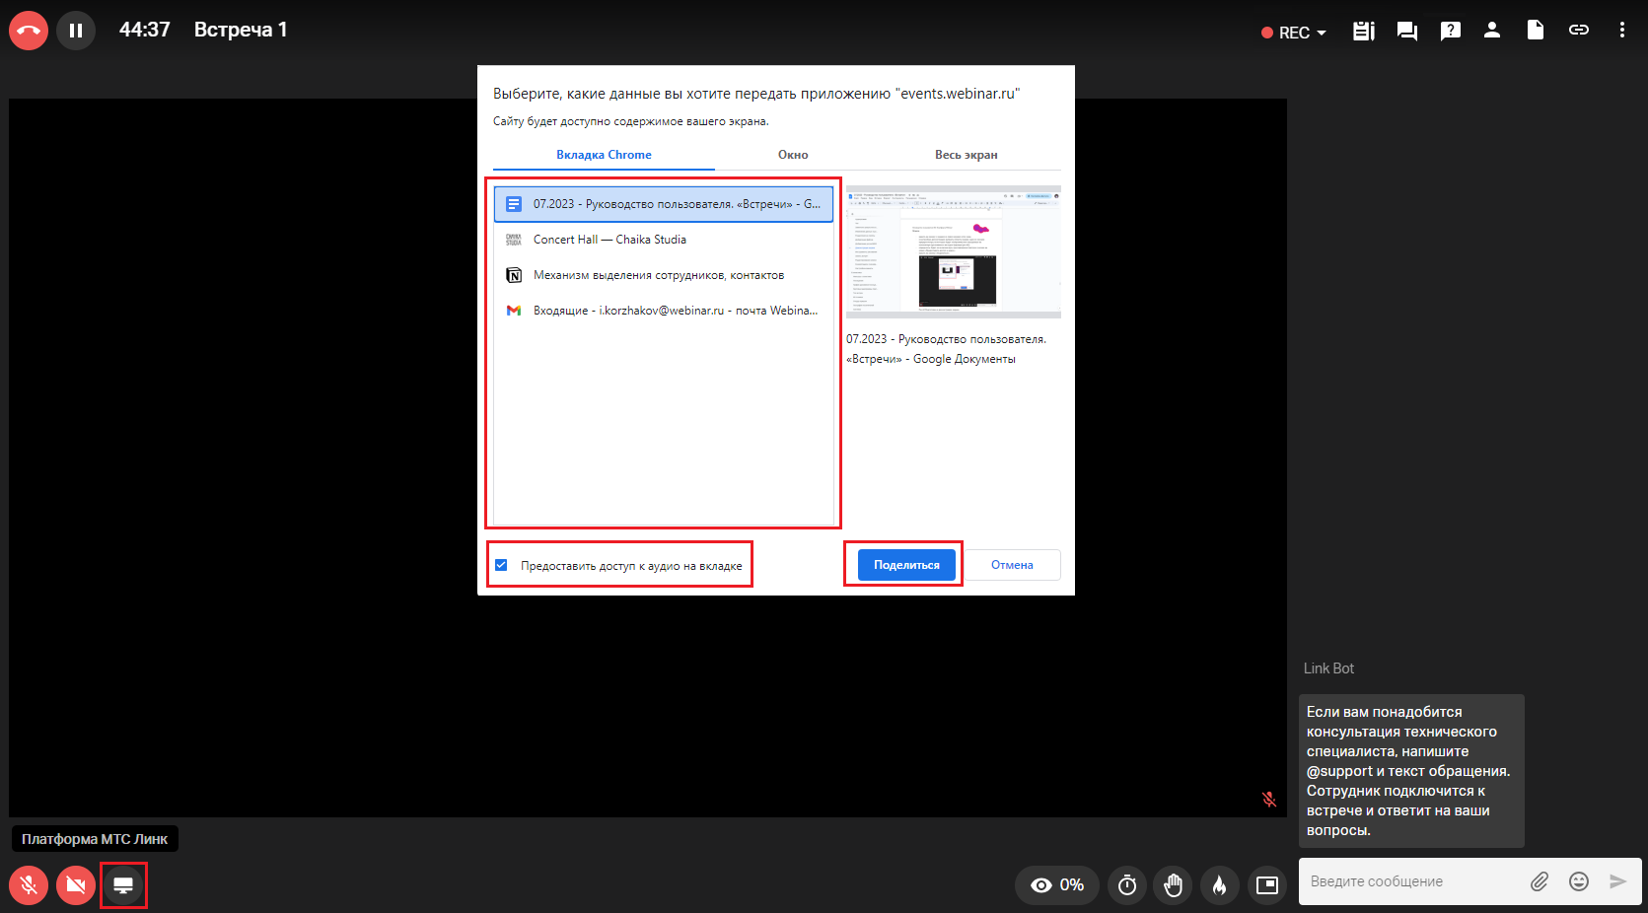
Task: Select Механизм выделения сотрудников, контактов entry
Action: [664, 275]
